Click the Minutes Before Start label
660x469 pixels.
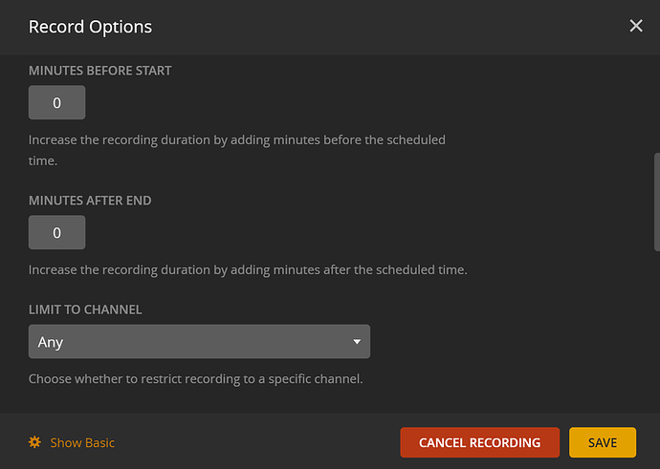tap(100, 71)
